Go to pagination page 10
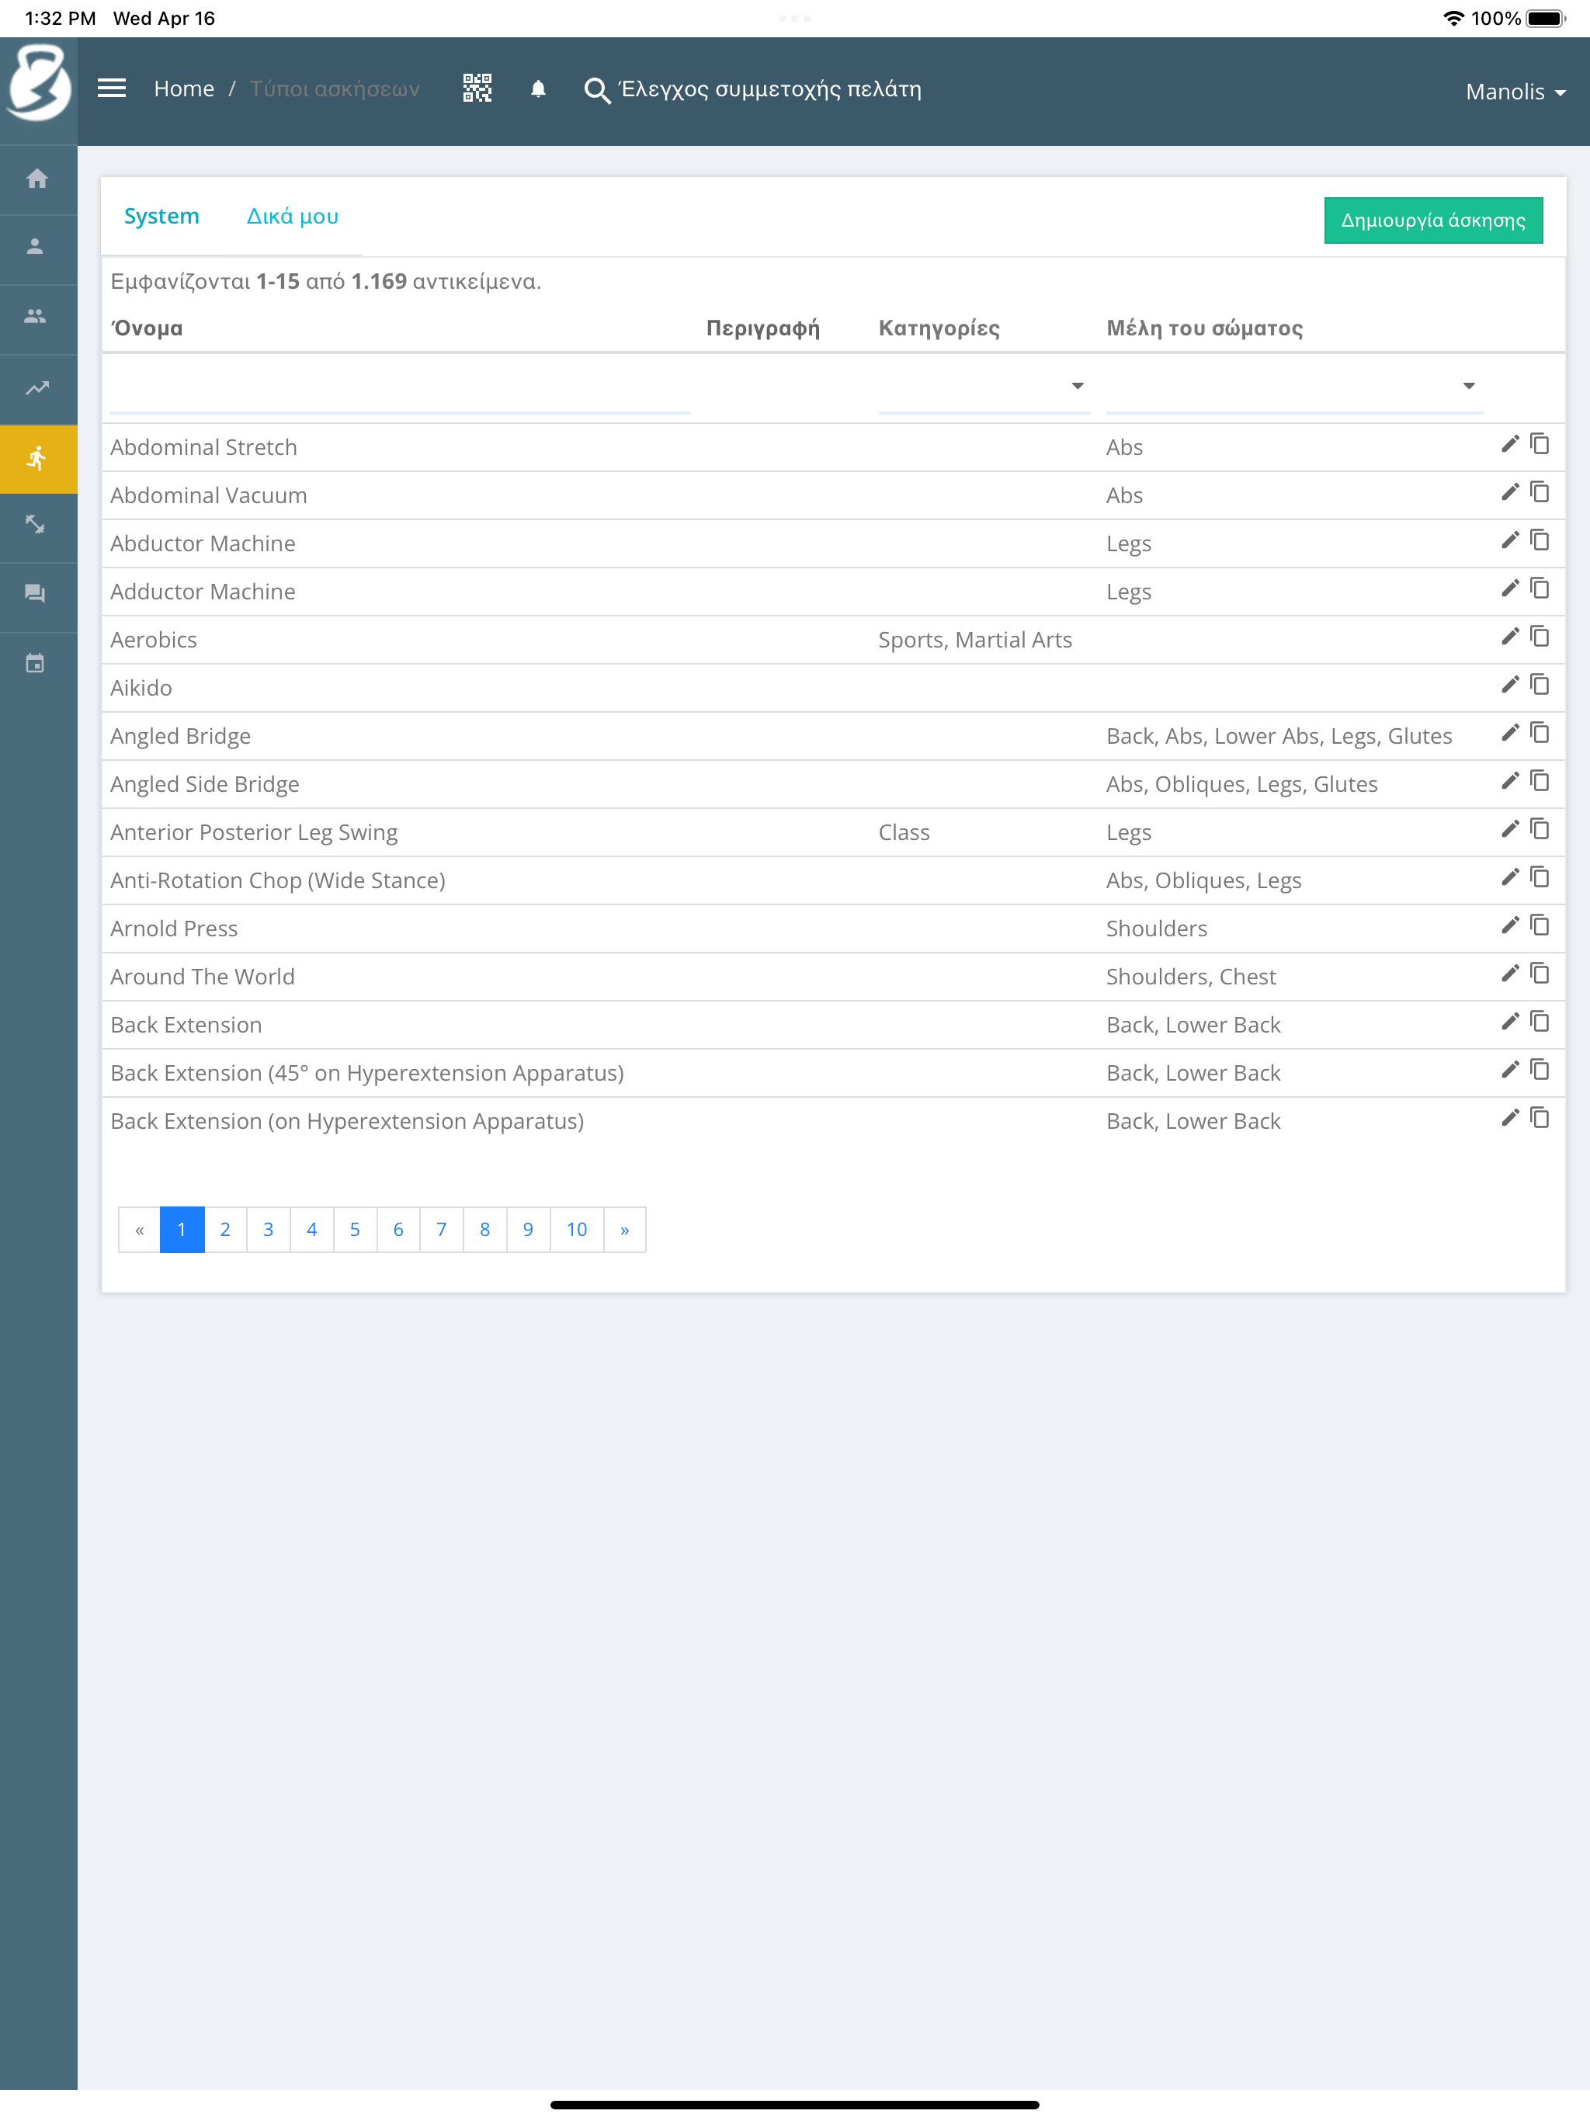The height and width of the screenshot is (2121, 1590). pos(576,1229)
